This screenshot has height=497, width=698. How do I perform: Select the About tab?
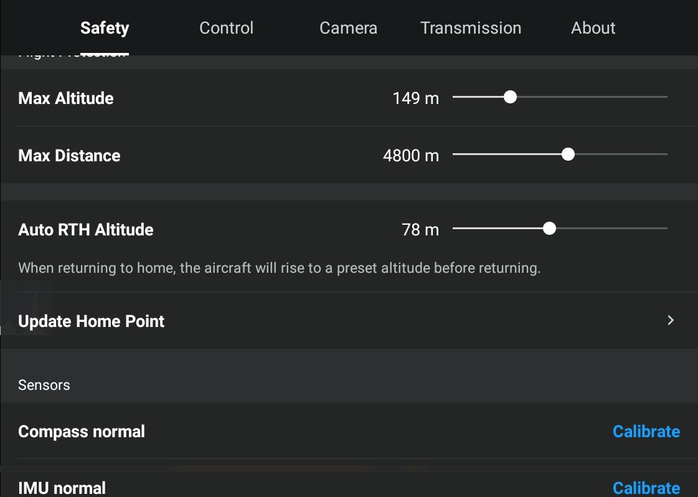point(593,28)
